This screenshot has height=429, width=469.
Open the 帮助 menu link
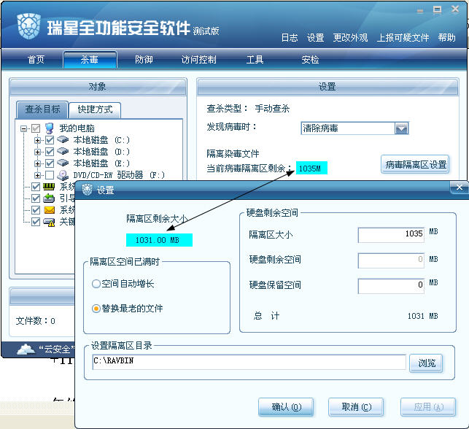[446, 37]
